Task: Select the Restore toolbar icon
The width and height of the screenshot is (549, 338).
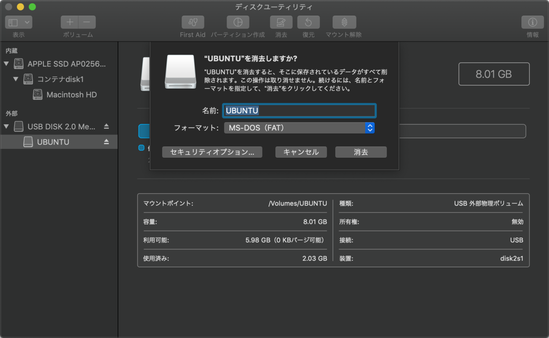Action: 308,22
